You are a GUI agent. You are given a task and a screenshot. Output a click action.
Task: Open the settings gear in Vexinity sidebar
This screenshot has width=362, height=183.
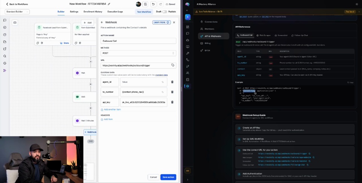pos(187,86)
